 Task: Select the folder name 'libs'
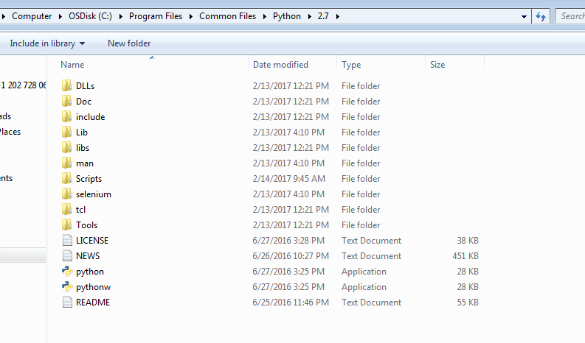pyautogui.click(x=83, y=147)
